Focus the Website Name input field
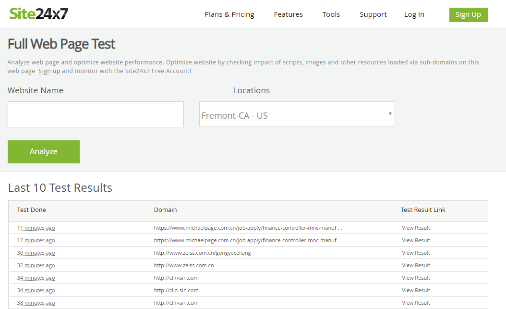 (x=96, y=114)
